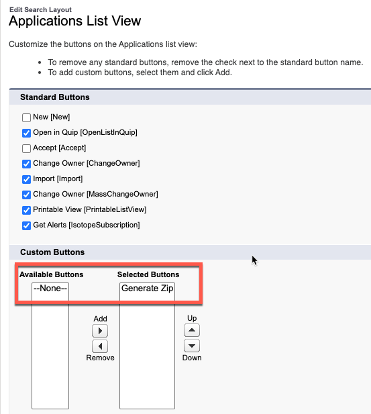Disable the Import [Import] checkbox

pos(26,179)
